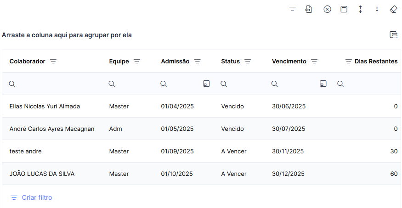
Task: Select the Elias Nicolas Yuri Almada row
Action: (x=201, y=106)
